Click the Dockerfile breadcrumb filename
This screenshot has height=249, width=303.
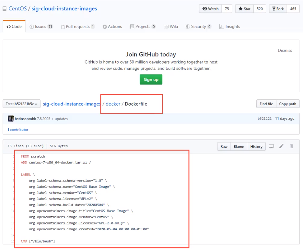click(136, 104)
